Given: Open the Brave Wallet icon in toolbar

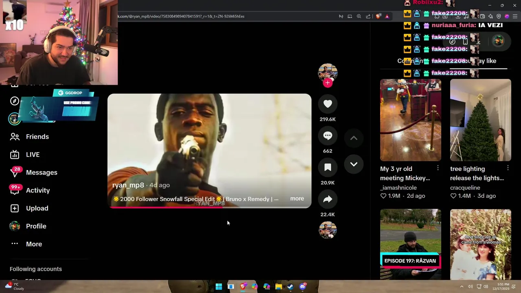Looking at the screenshot, I should pos(482,16).
